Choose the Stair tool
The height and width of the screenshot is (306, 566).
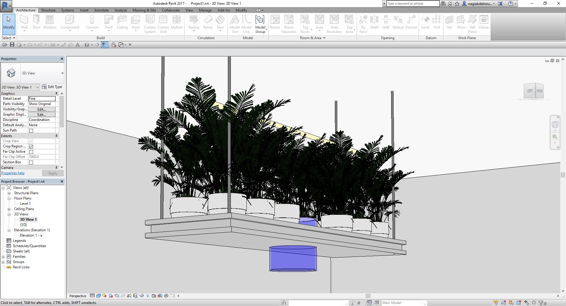click(x=220, y=23)
